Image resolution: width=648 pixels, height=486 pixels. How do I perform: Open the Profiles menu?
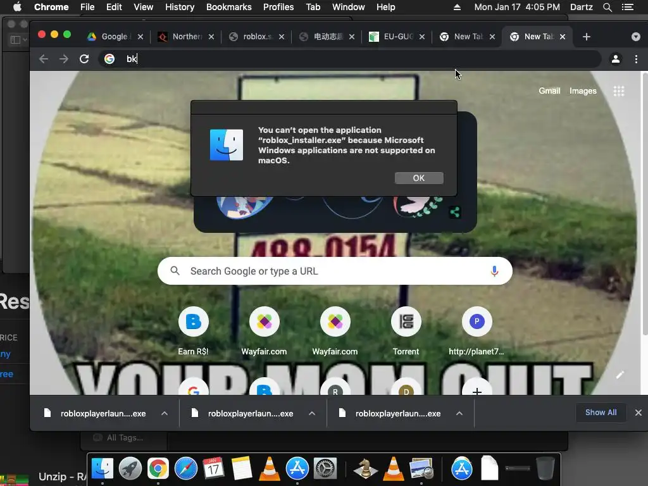[278, 7]
